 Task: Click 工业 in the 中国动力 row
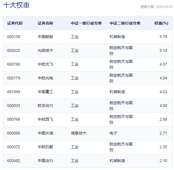pyautogui.click(x=75, y=161)
